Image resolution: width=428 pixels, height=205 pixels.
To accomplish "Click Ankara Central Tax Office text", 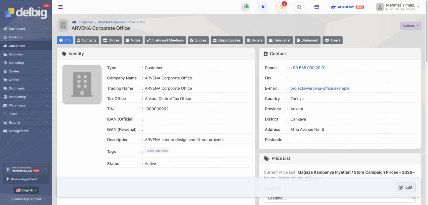I will pos(168,99).
